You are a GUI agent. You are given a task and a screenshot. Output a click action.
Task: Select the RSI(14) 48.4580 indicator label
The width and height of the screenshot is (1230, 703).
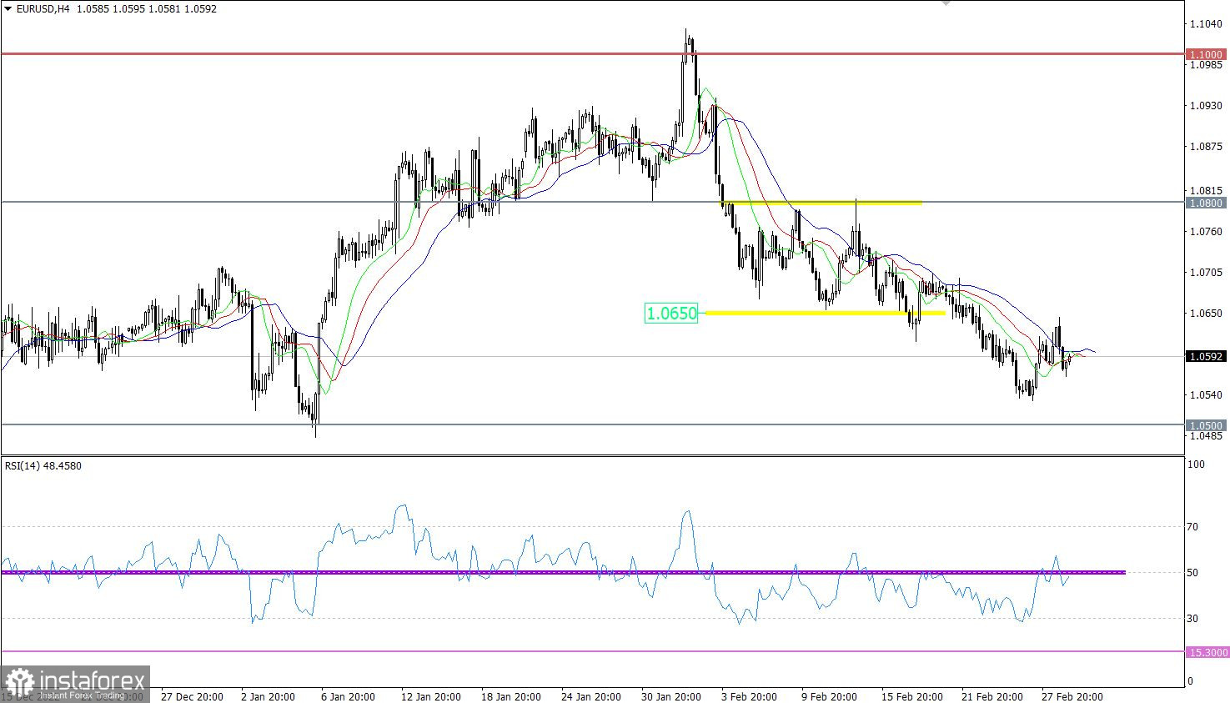click(x=43, y=465)
